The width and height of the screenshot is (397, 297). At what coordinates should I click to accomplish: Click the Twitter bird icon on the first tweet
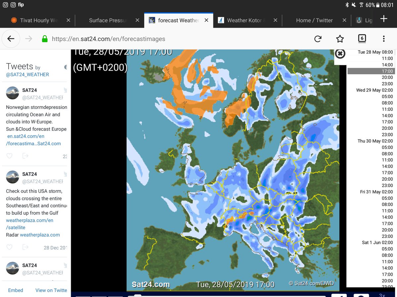coord(66,90)
